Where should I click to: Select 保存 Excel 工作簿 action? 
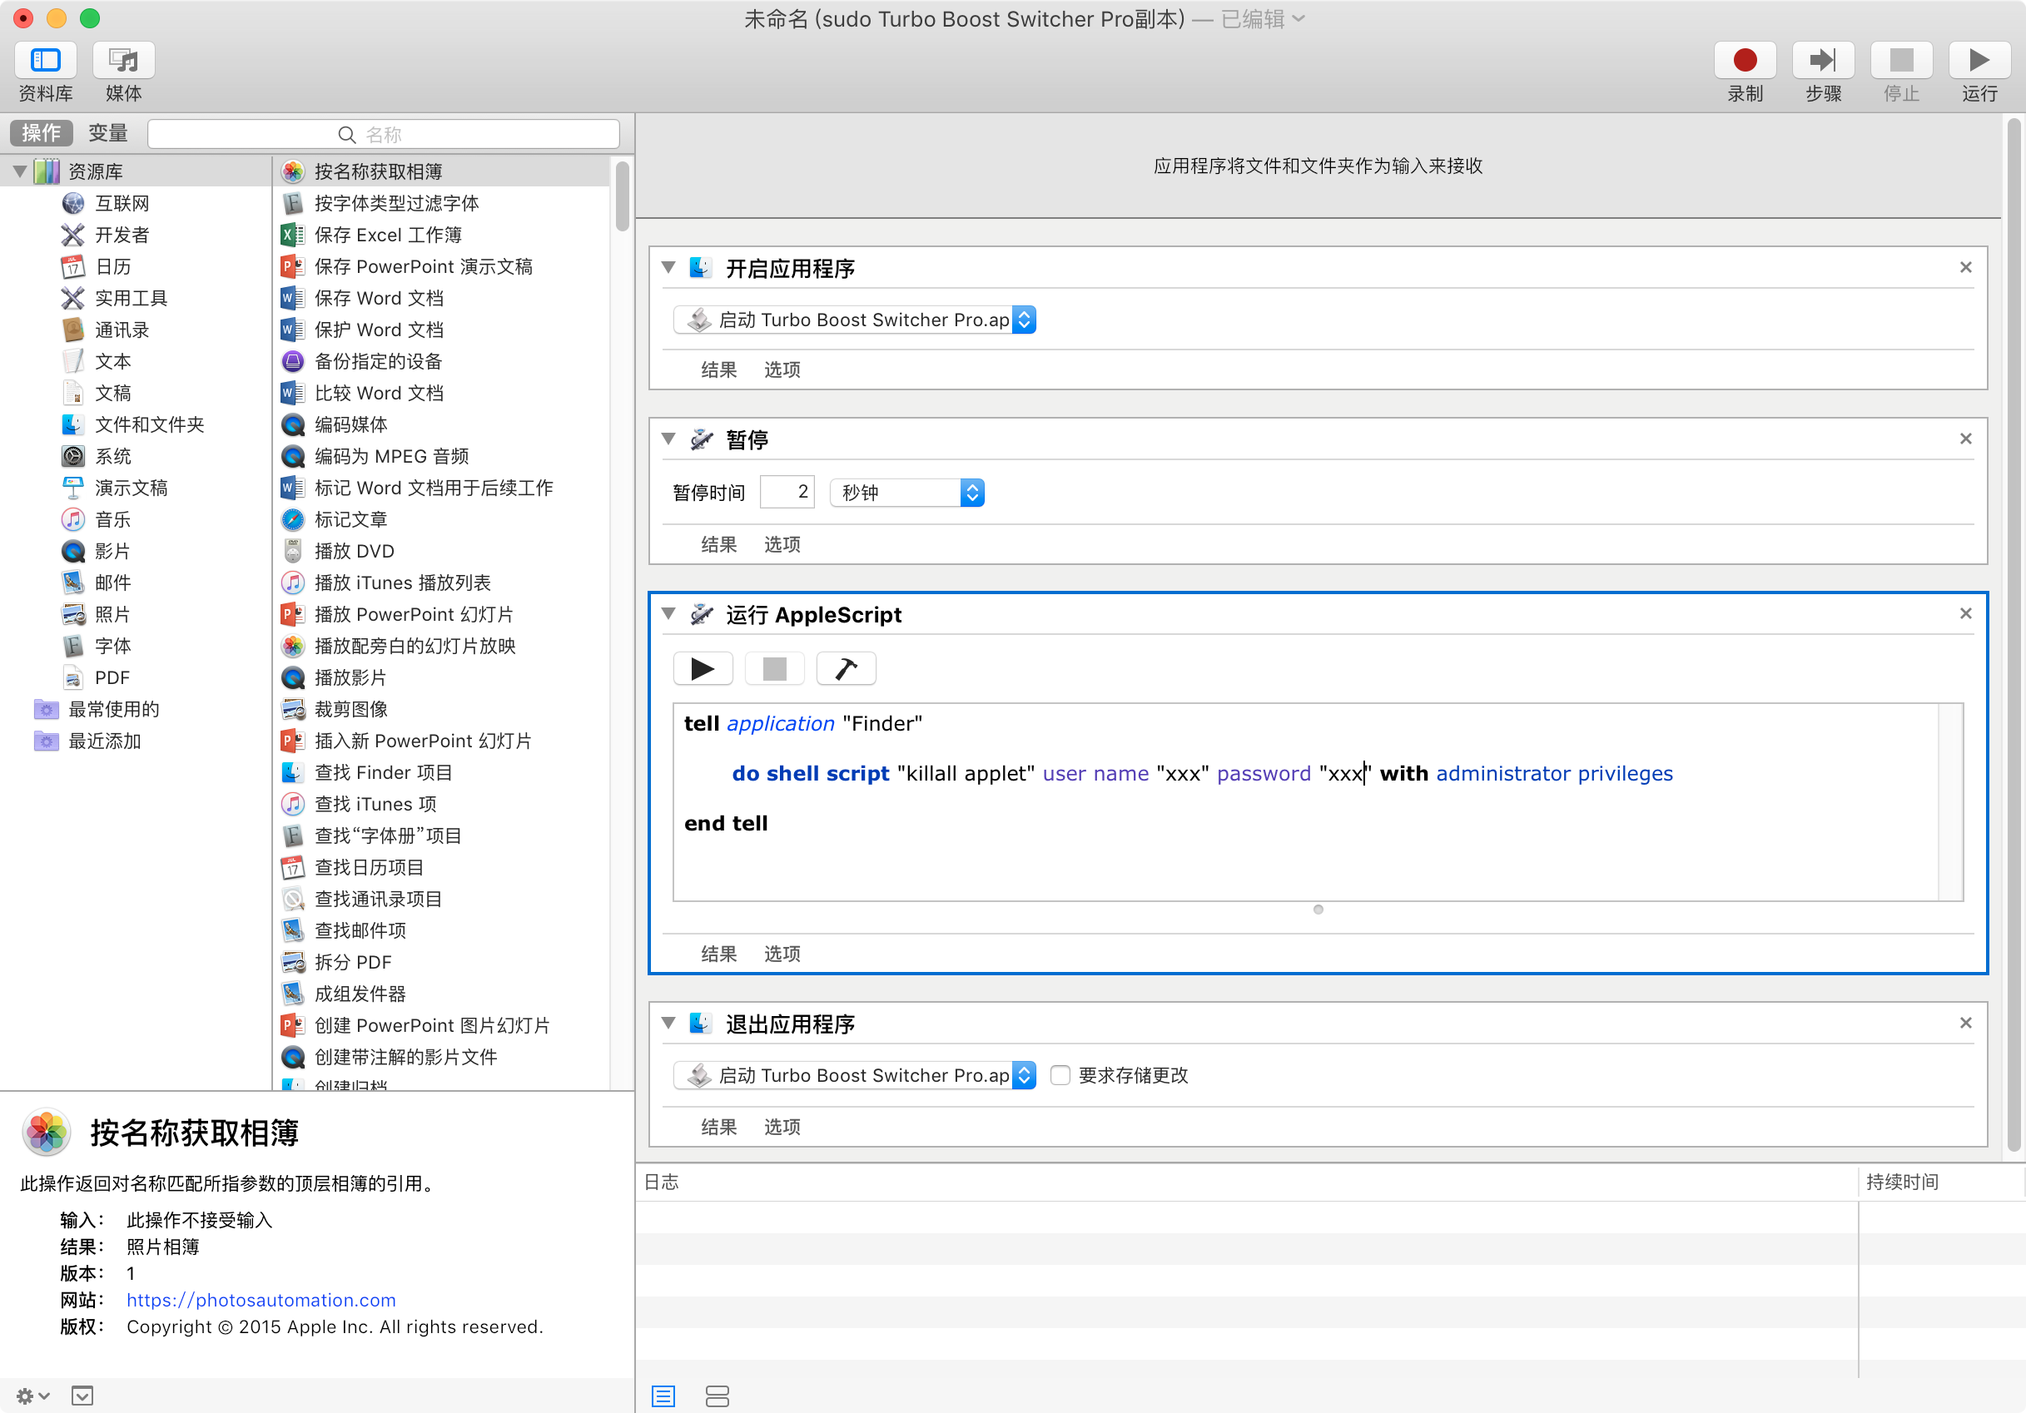click(x=443, y=235)
